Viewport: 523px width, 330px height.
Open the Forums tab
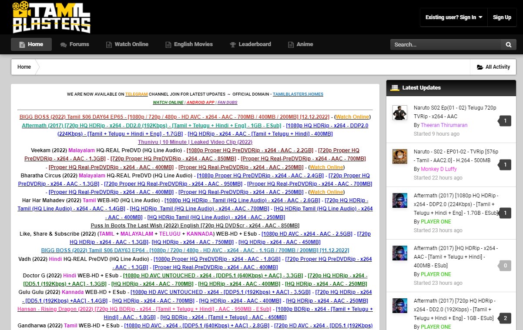pos(75,44)
